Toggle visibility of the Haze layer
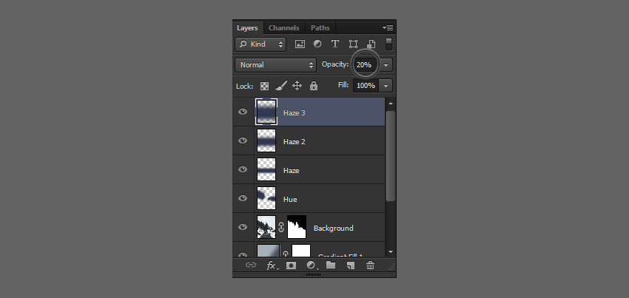Image resolution: width=629 pixels, height=298 pixels. (243, 169)
